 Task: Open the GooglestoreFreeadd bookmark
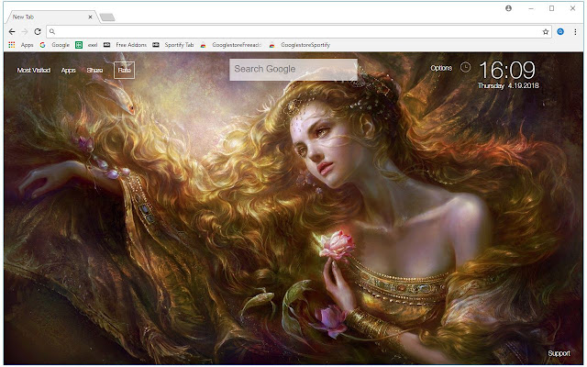point(230,45)
